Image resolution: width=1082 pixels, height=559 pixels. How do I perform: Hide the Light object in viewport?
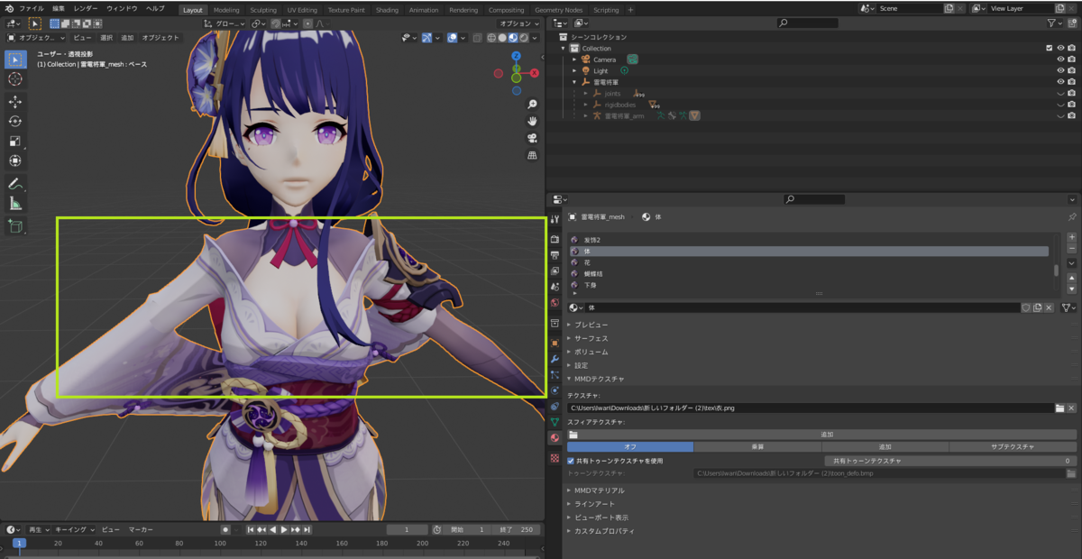pyautogui.click(x=1060, y=70)
